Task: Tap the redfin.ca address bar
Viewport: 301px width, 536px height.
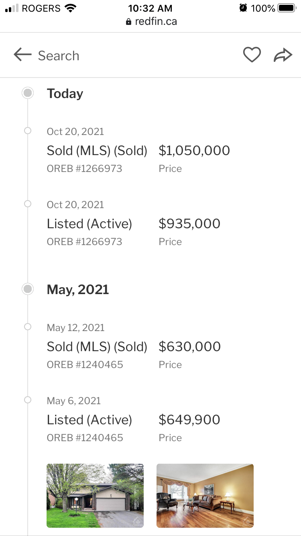Action: tap(151, 21)
